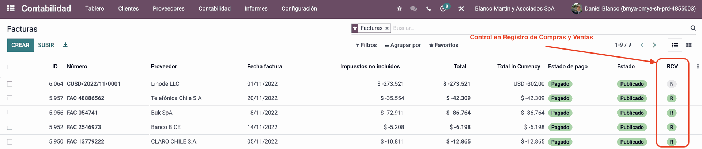Click the CREAR button
The image size is (702, 149).
tap(20, 45)
